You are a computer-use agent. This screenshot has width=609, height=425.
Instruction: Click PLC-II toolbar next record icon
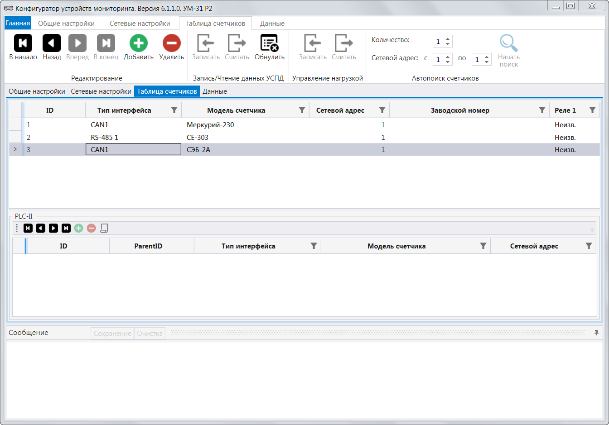53,228
